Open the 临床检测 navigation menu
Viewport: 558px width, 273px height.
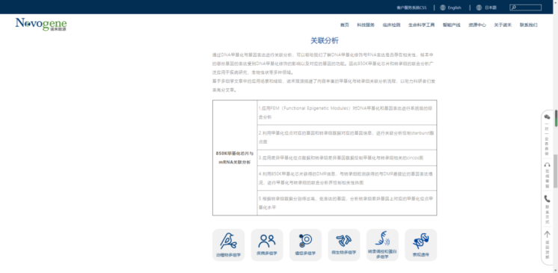(391, 25)
